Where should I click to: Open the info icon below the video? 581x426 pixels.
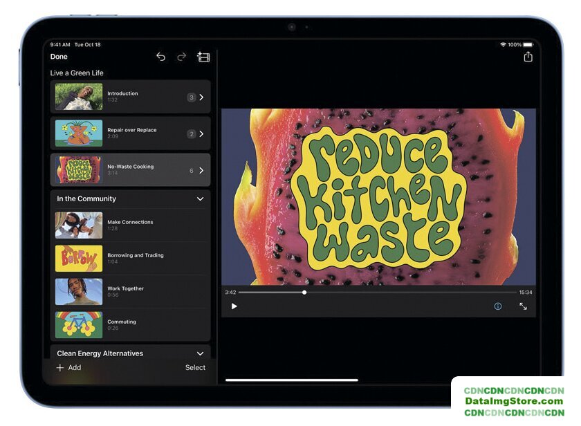[497, 306]
